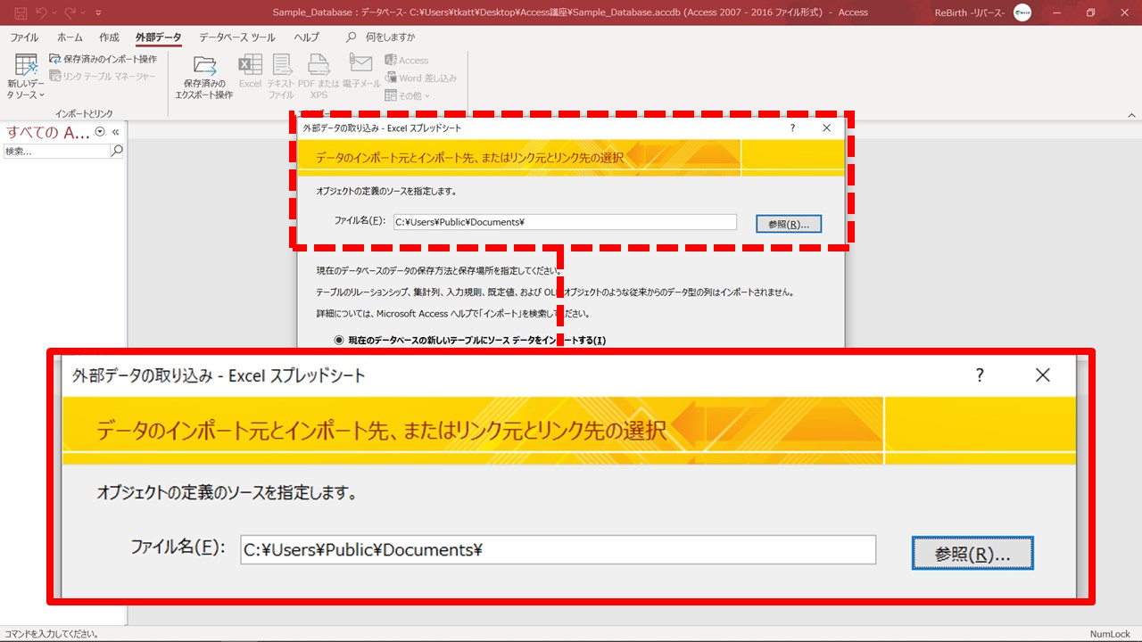
Task: Click the 電子メール envelope icon
Action: click(360, 64)
